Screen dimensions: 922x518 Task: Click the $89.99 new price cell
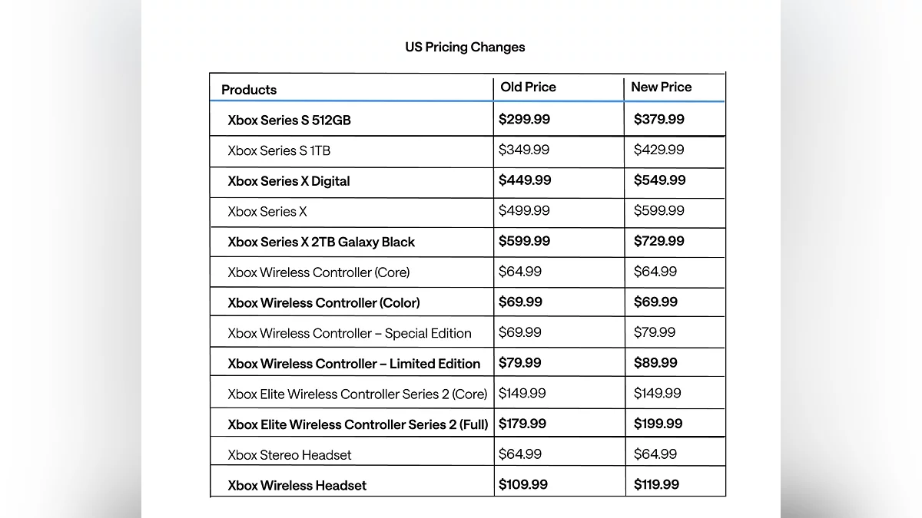(x=655, y=362)
